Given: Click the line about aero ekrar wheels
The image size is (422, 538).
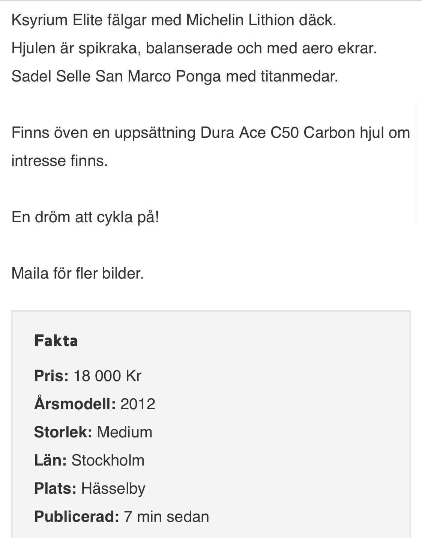Looking at the screenshot, I should pyautogui.click(x=194, y=48).
